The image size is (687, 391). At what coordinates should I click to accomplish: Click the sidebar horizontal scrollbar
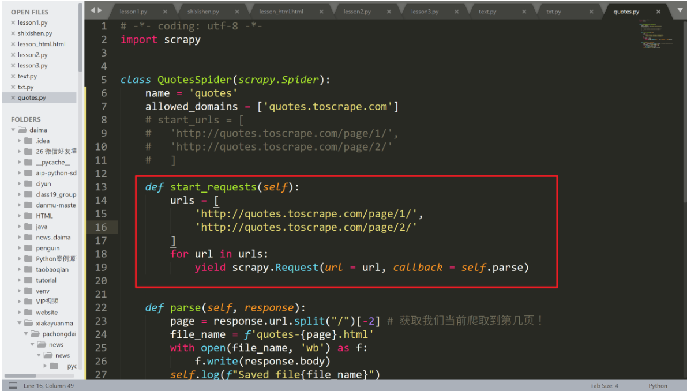click(x=20, y=375)
